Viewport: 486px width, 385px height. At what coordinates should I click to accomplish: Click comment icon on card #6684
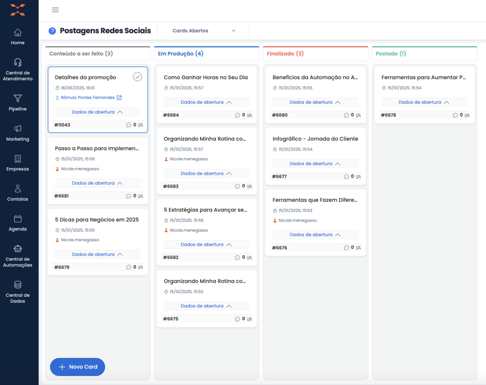click(x=237, y=115)
